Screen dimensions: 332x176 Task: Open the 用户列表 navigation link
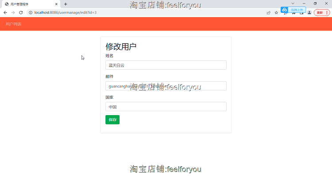[x=14, y=24]
